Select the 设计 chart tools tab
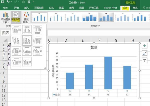This screenshot has height=106, width=150. [x=125, y=8]
